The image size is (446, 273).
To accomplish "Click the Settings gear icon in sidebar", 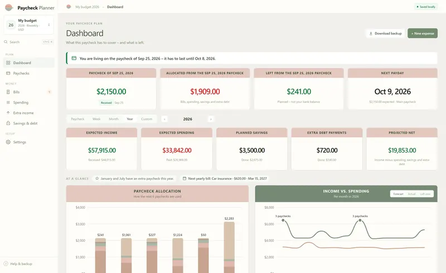I will [8, 142].
